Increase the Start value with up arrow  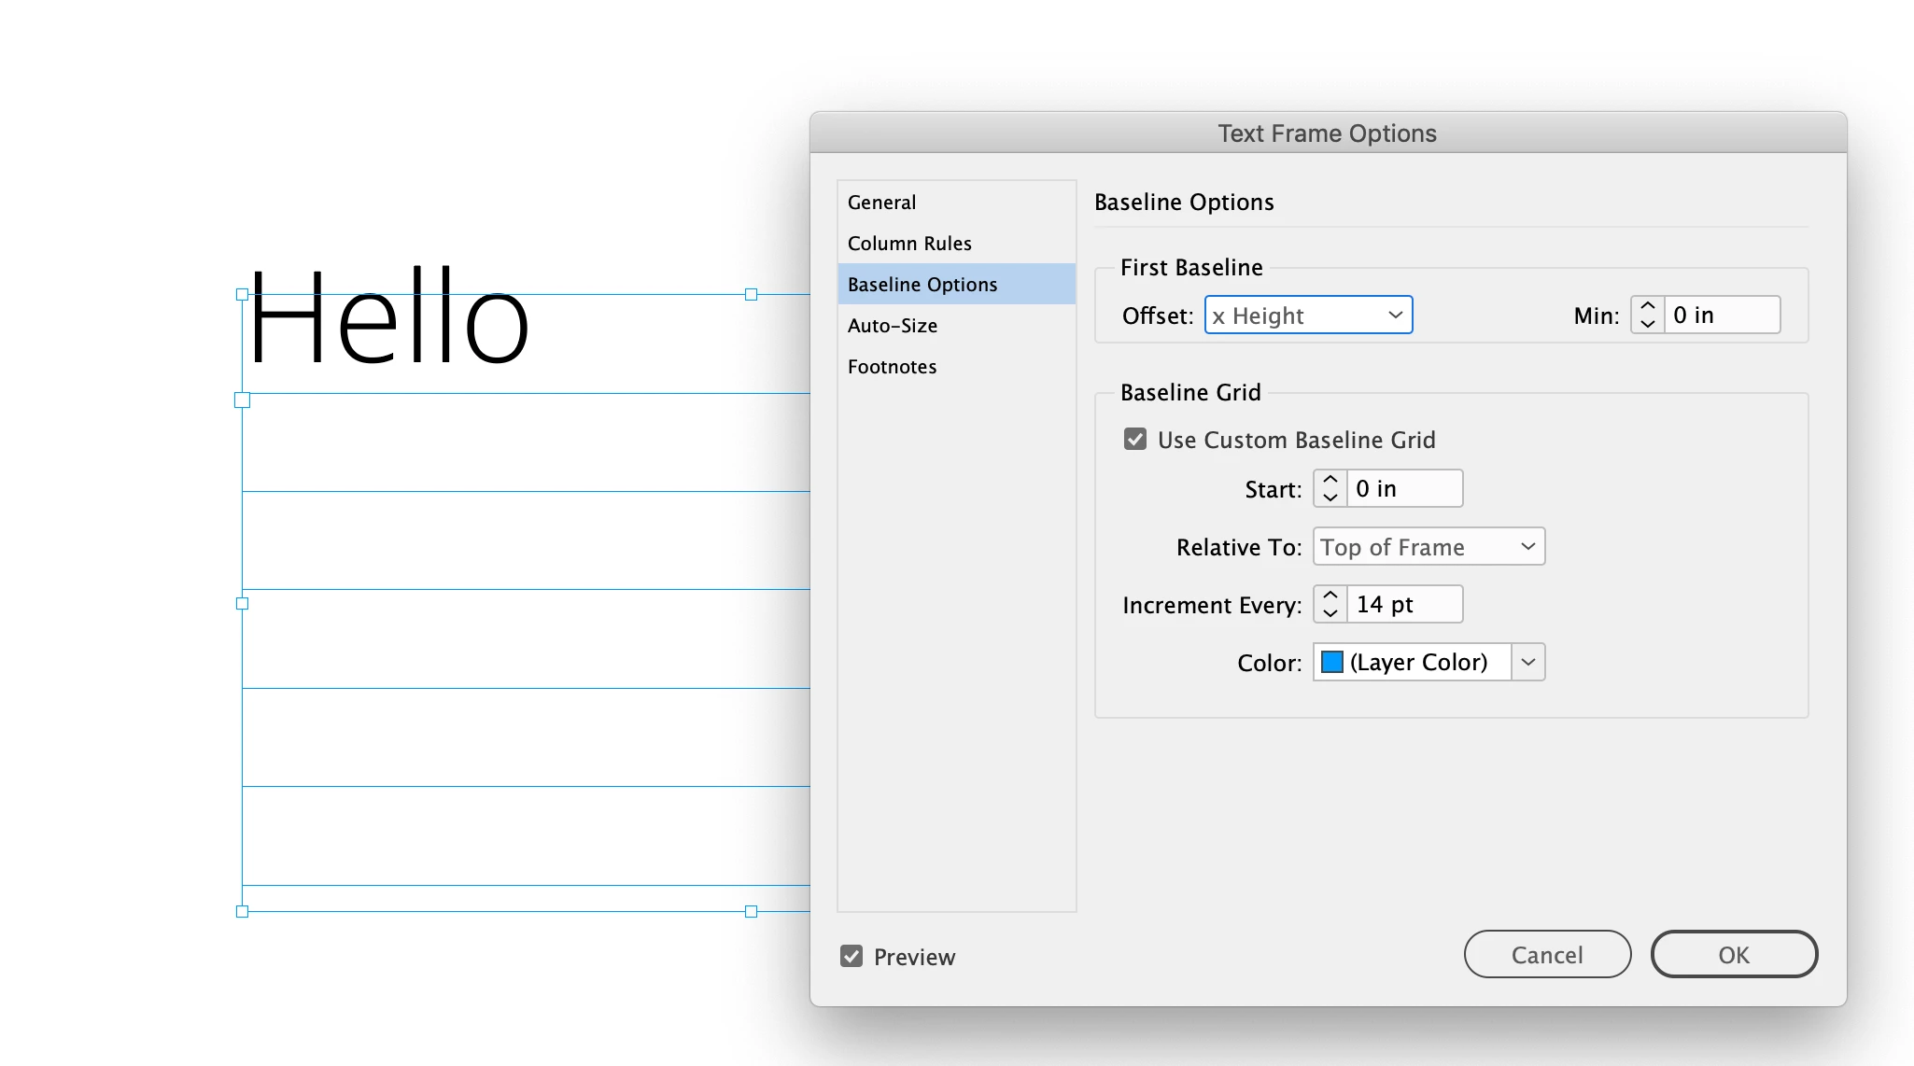1330,480
